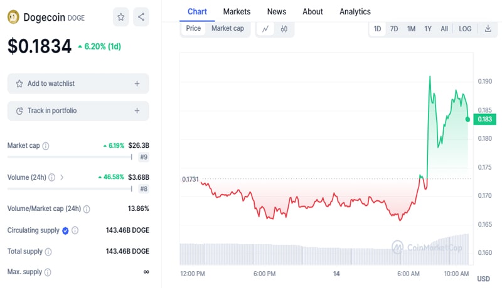
Task: Click the circulating supply 143.46B DOGE value
Action: pos(127,230)
